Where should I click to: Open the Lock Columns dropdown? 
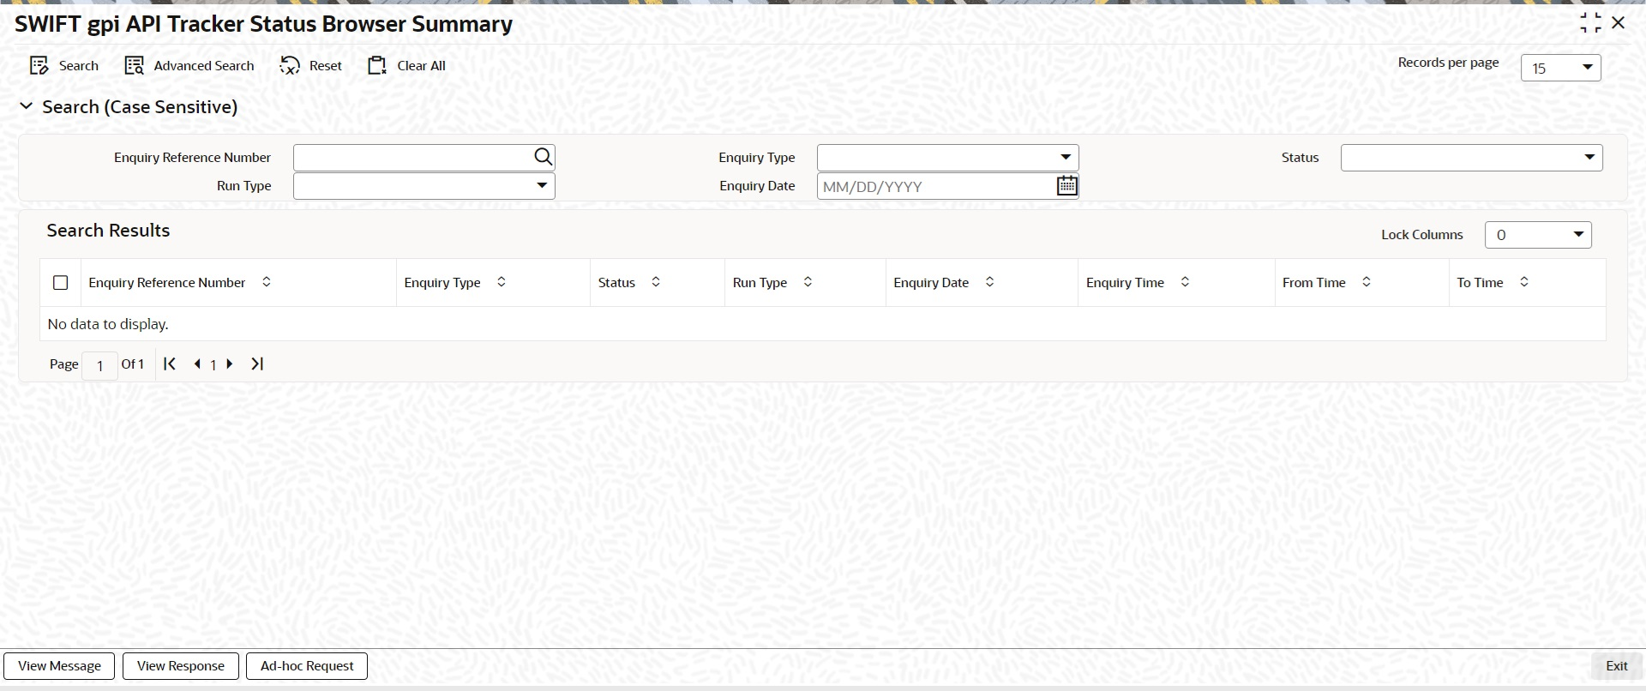click(1538, 235)
